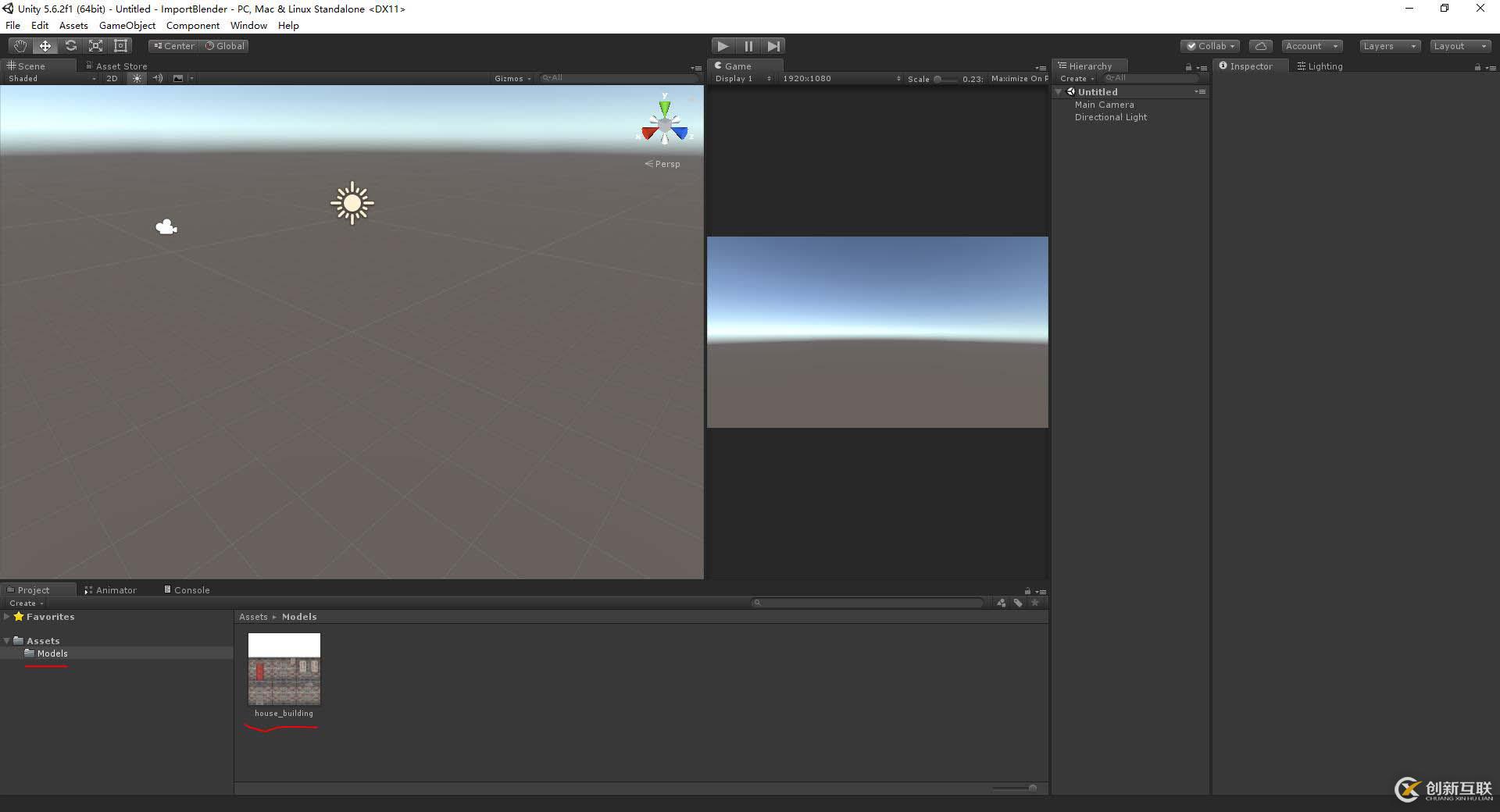Open the Layout dropdown

pos(1459,46)
